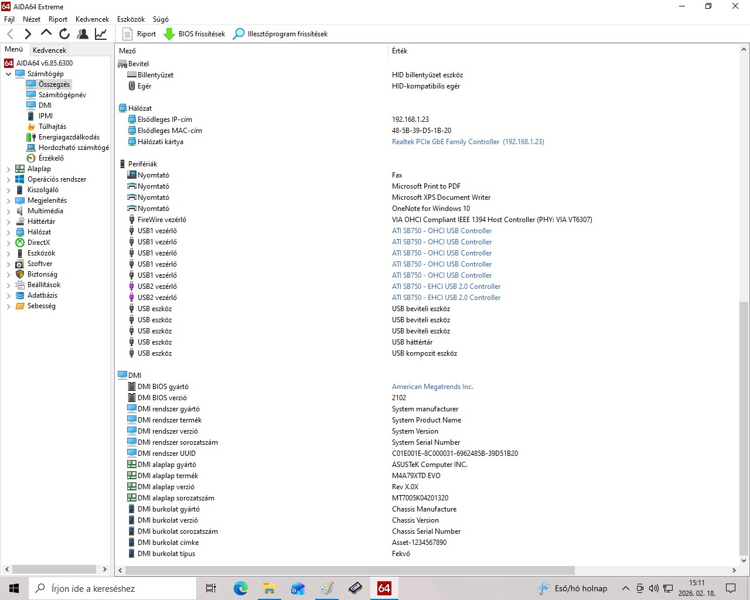
Task: Refresh the page with the reload icon
Action: click(x=64, y=34)
